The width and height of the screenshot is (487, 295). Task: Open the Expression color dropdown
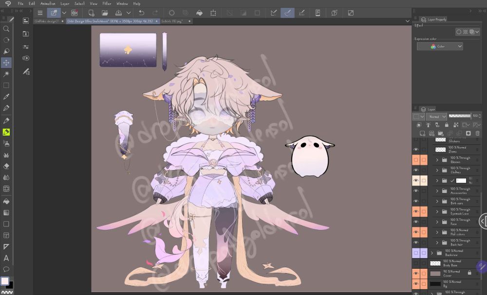[440, 47]
